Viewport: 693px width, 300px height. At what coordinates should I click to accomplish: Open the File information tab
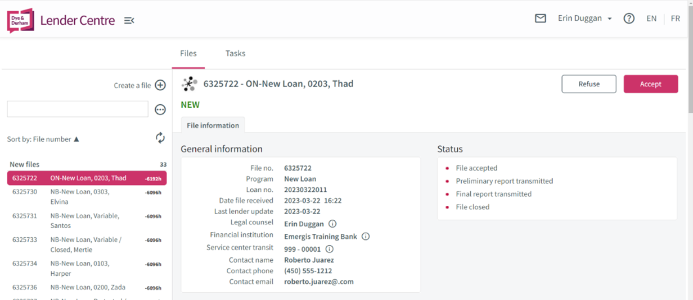pyautogui.click(x=213, y=125)
